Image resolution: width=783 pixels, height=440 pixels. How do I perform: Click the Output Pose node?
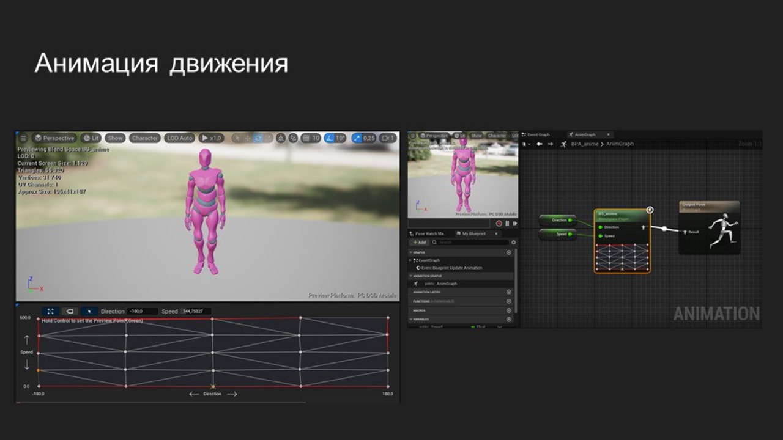[x=709, y=227]
